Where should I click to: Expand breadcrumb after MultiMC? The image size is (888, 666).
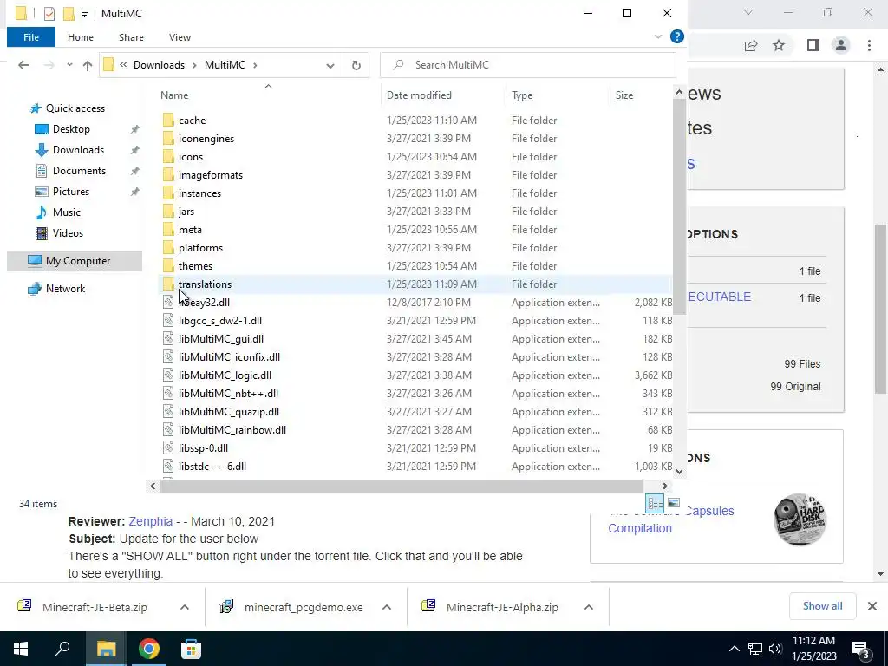(255, 65)
